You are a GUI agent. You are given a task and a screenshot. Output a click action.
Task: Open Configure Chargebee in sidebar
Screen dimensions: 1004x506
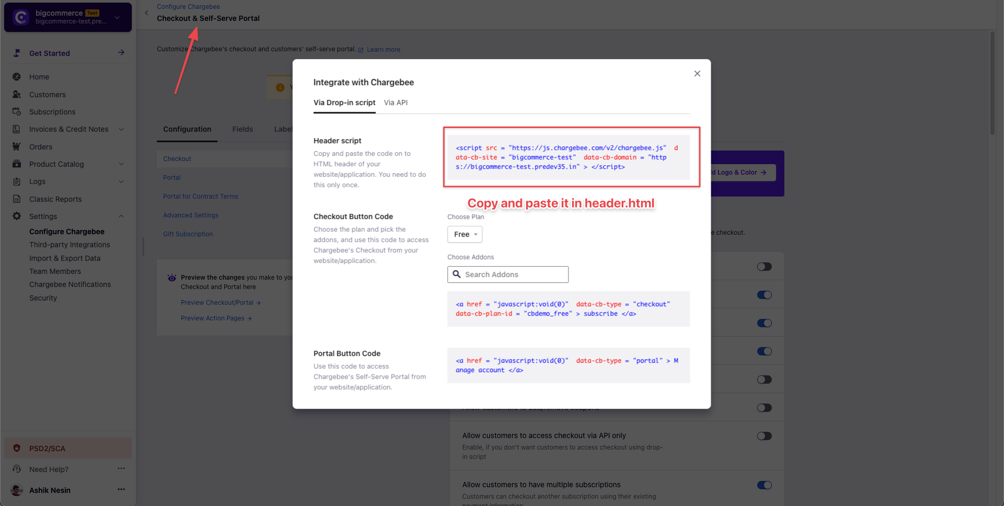click(67, 232)
